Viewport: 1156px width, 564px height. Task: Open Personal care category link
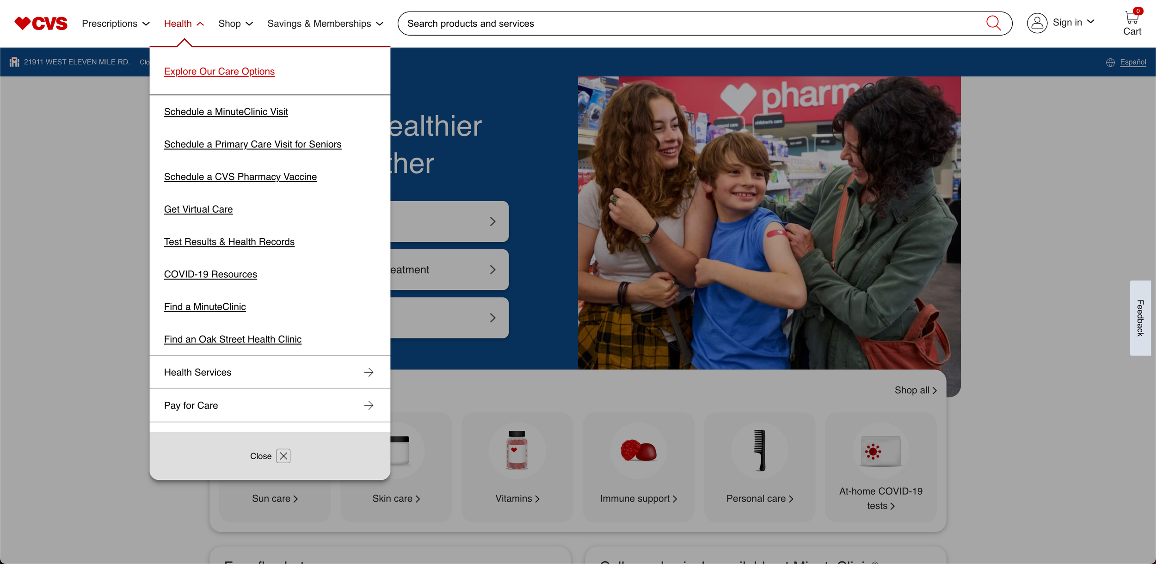[759, 498]
